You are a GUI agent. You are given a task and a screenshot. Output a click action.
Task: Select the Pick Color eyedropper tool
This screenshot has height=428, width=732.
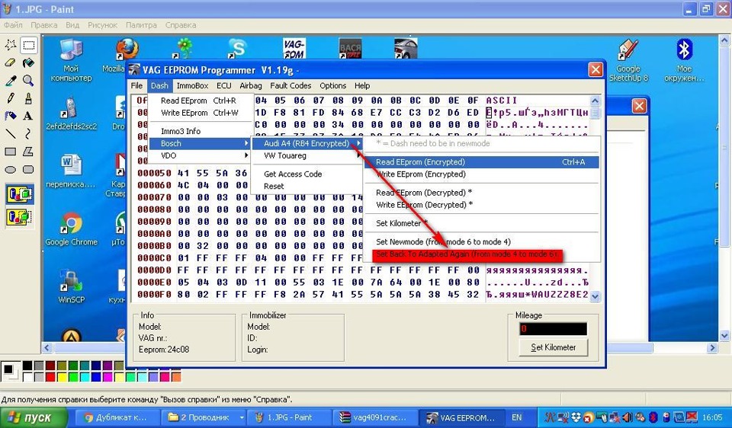click(10, 80)
